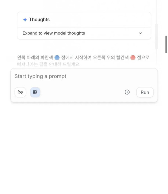Image resolution: width=168 pixels, height=194 pixels.
Task: Click the red circle emoji in the response
Action: tap(133, 58)
